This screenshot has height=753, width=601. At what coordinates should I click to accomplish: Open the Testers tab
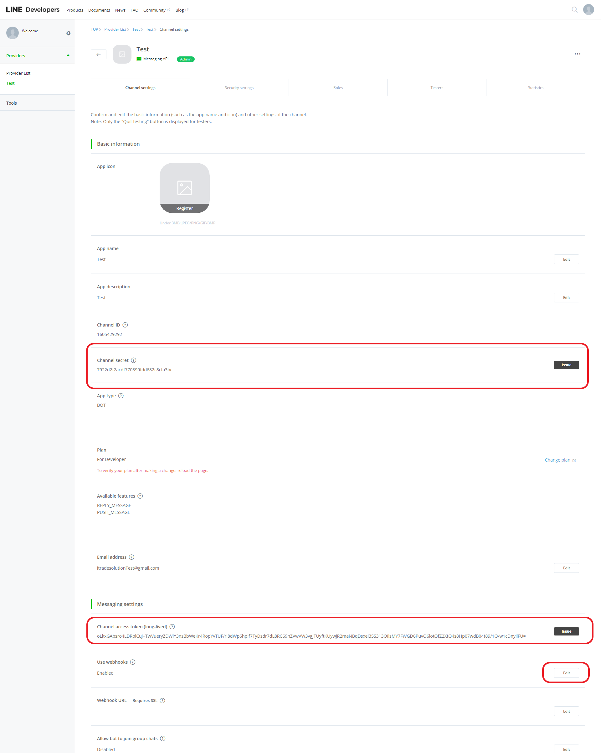tap(437, 87)
